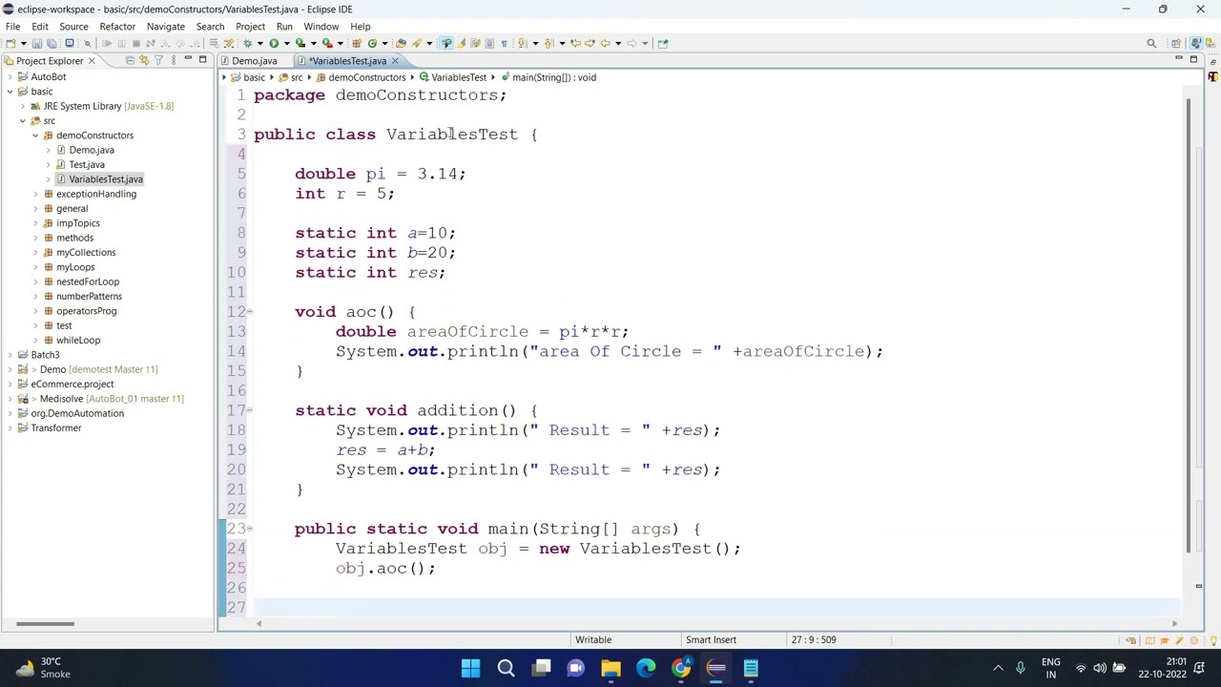Toggle Skip All Breakpoints icon
This screenshot has height=687, width=1221.
(x=87, y=43)
